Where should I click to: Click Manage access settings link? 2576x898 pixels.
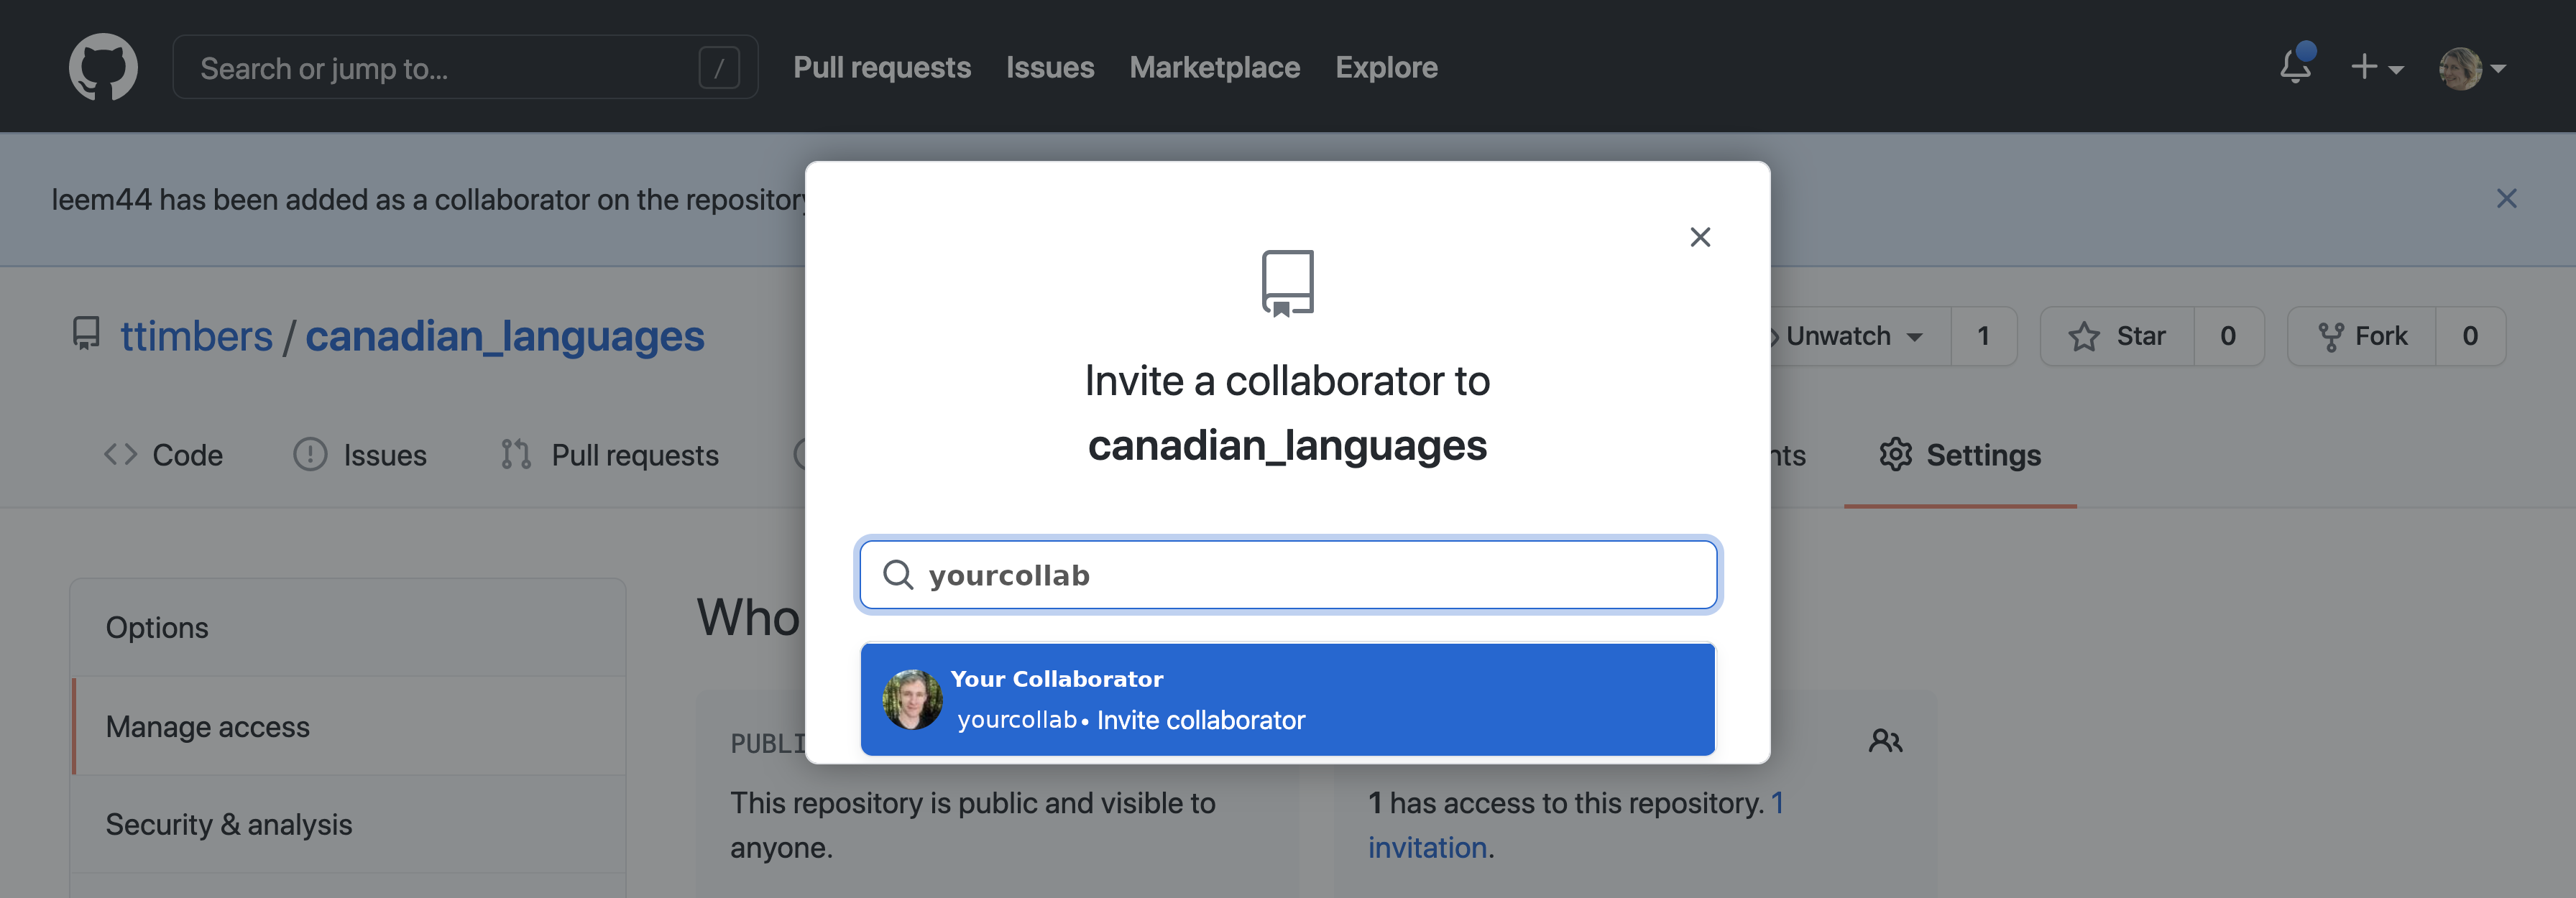pos(208,724)
